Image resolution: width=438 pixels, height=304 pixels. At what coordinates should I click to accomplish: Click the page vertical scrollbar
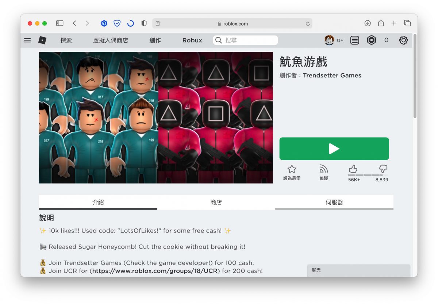(415, 76)
